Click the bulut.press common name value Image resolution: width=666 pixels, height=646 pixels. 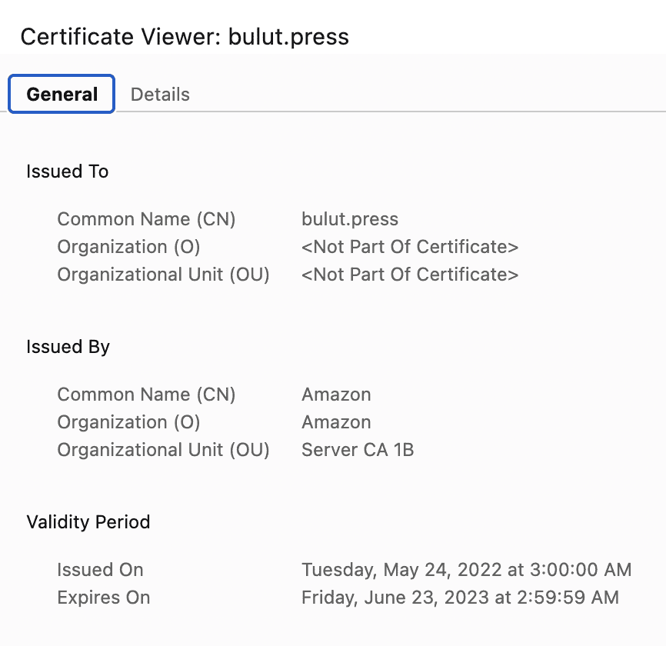pos(350,219)
